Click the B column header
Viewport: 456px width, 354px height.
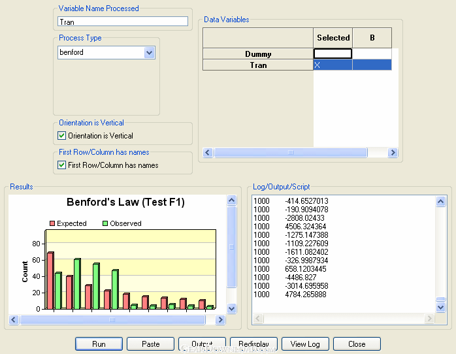click(372, 38)
